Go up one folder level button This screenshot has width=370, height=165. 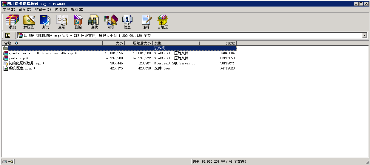(x=8, y=35)
